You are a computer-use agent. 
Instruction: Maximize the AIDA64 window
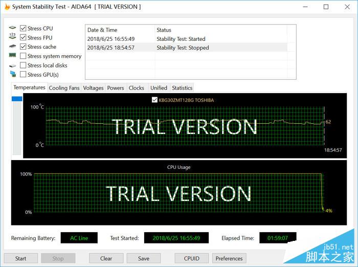pyautogui.click(x=326, y=7)
